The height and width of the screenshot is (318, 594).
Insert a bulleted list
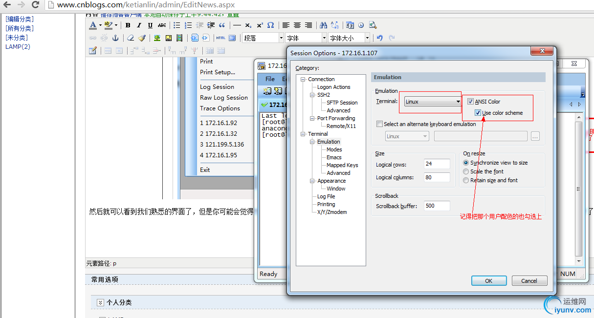pyautogui.click(x=177, y=25)
